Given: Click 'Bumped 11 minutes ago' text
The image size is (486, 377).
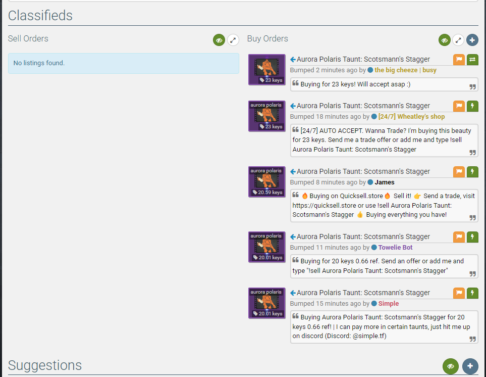Looking at the screenshot, I should (326, 248).
